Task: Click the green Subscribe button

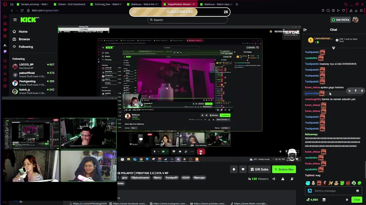Action: [284, 169]
